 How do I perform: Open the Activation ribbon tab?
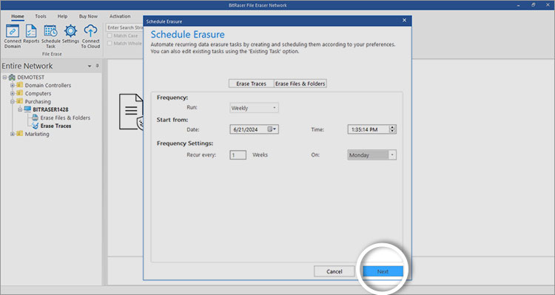pyautogui.click(x=120, y=16)
